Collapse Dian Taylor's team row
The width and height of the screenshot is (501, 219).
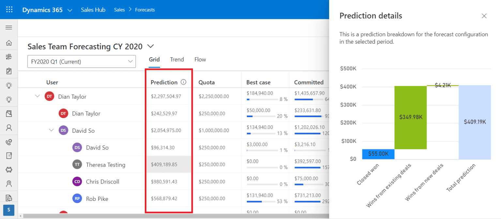coord(37,96)
